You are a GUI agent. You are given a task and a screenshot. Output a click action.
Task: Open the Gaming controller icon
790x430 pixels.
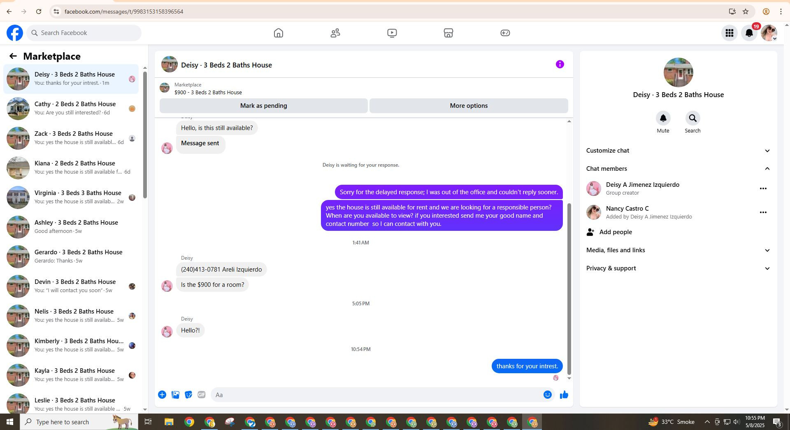505,33
